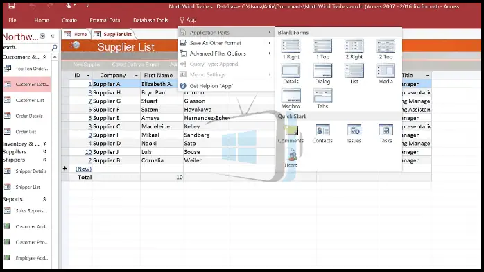This screenshot has height=272, width=484.
Task: Switch to the External Data tab
Action: pos(105,20)
